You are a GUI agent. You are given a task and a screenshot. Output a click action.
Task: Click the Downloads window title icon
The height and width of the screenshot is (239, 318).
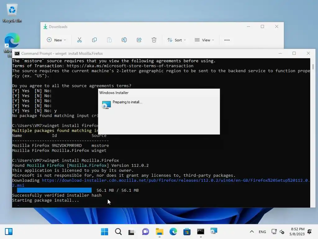click(x=45, y=27)
